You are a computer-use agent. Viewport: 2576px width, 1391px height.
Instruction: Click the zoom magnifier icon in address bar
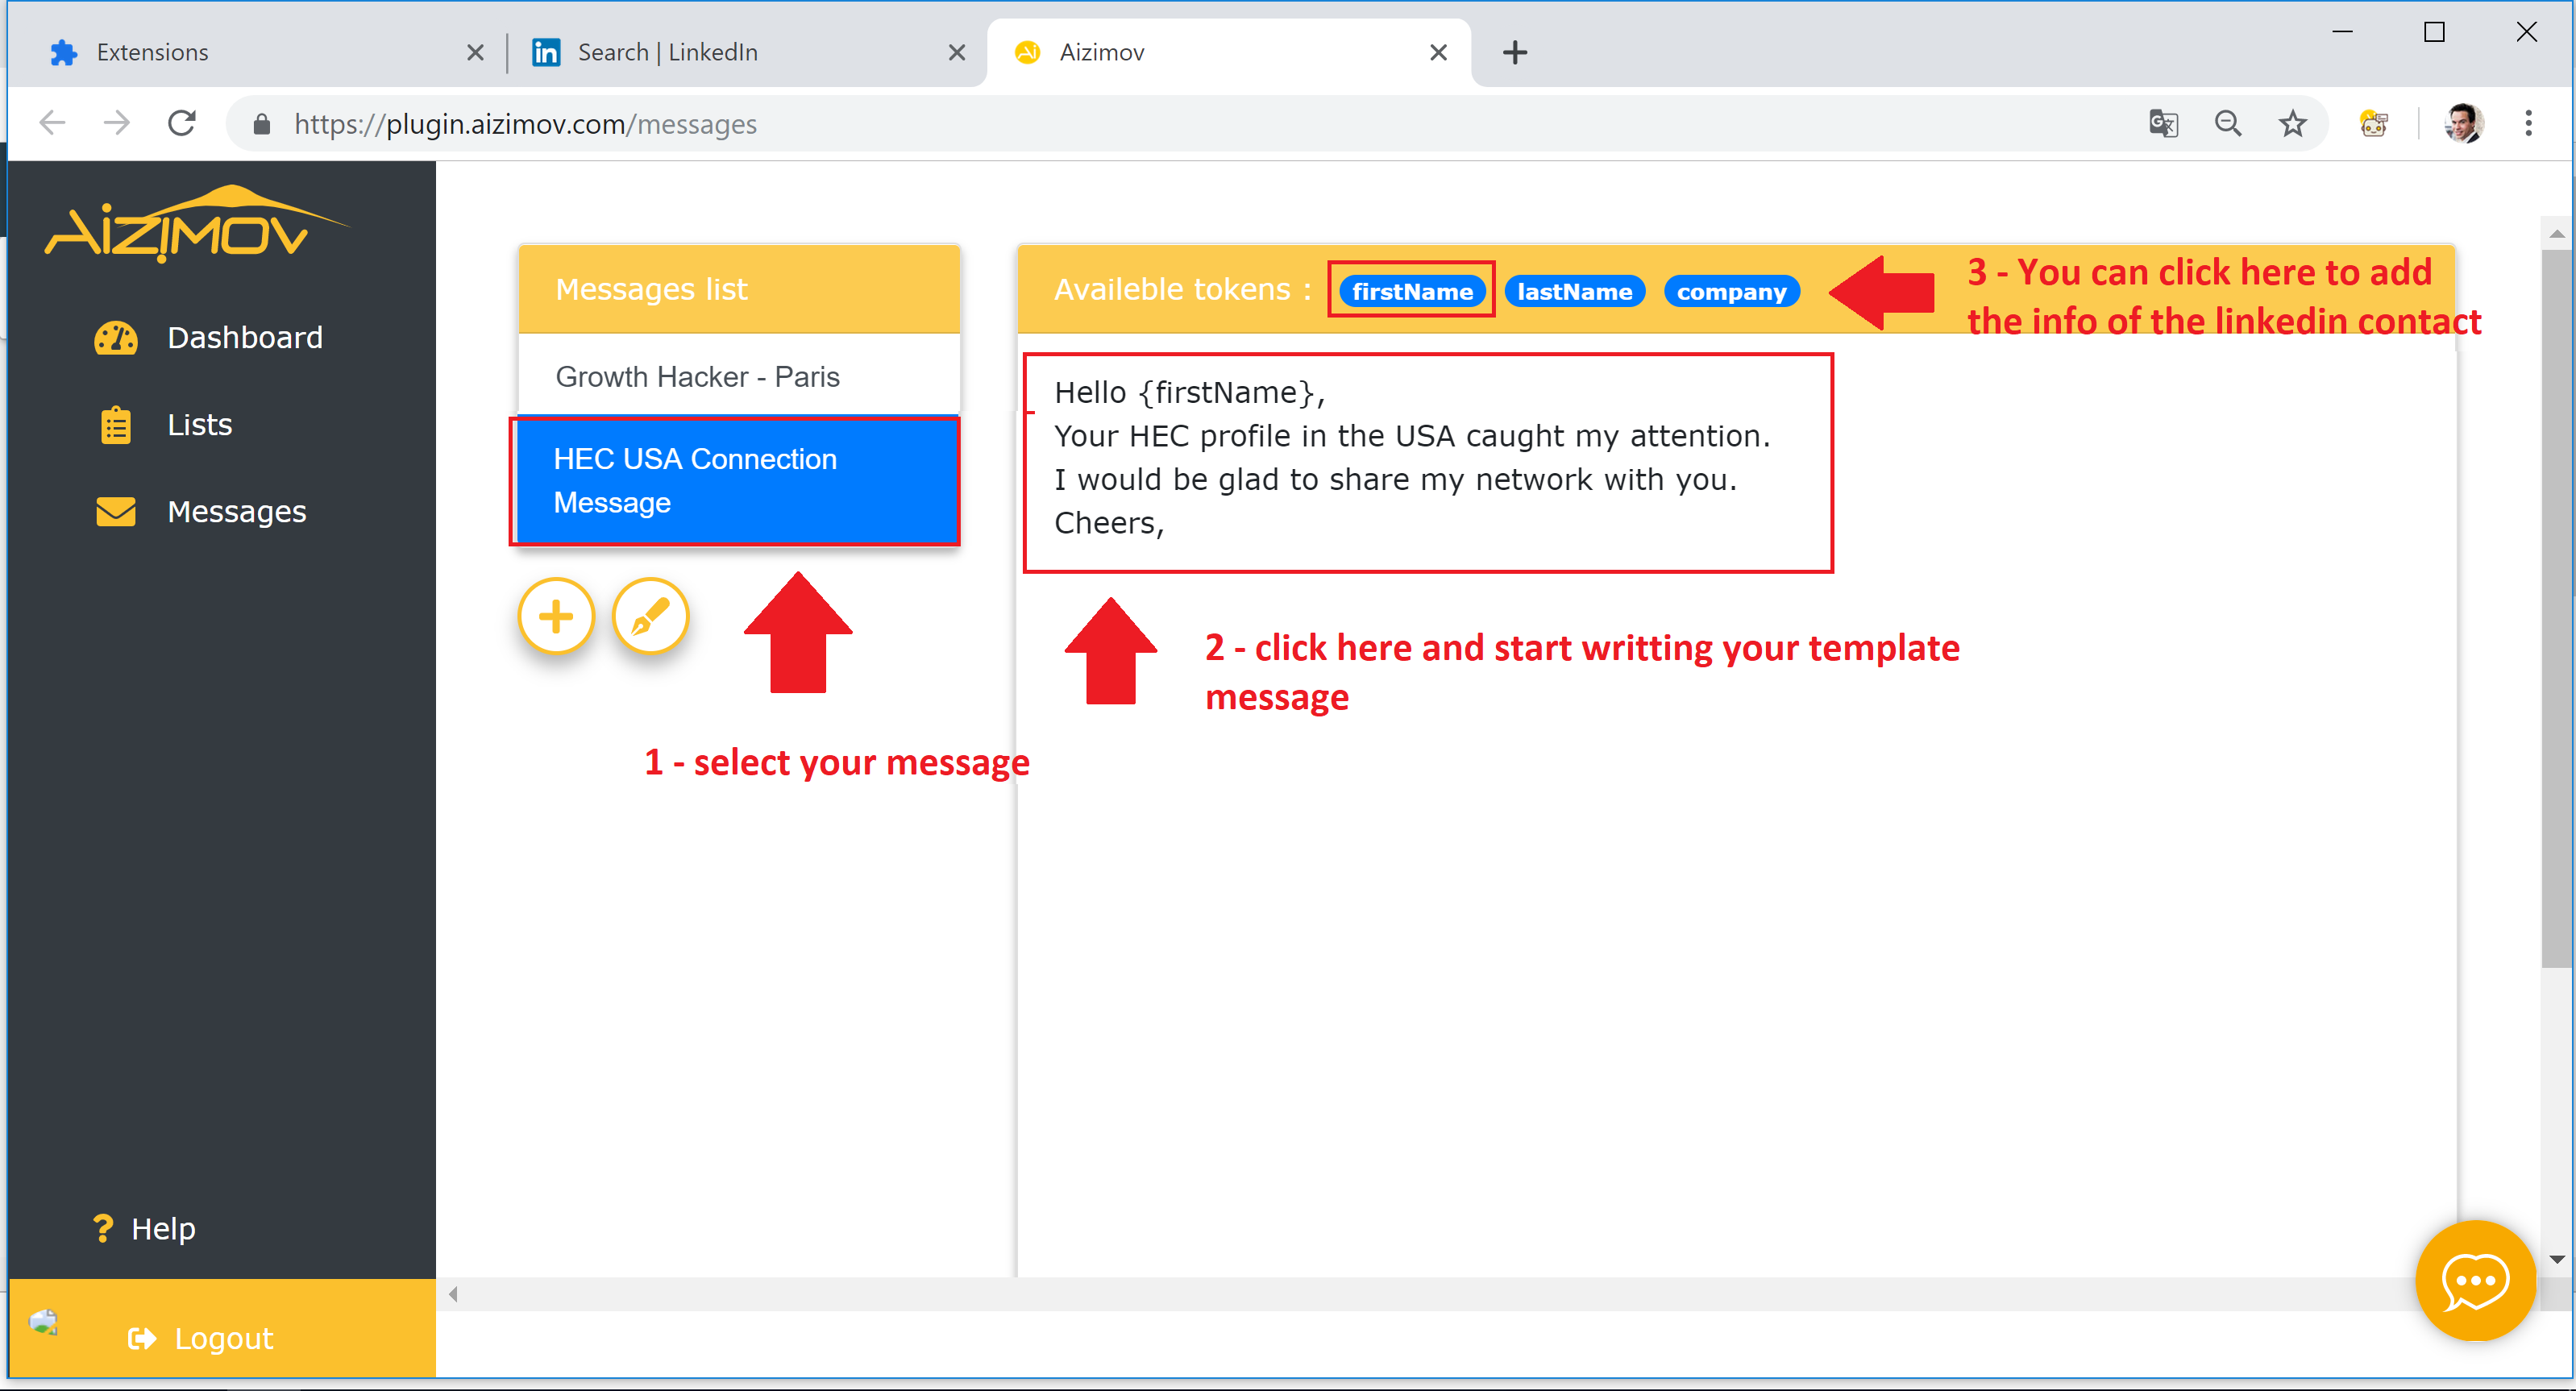click(2228, 124)
